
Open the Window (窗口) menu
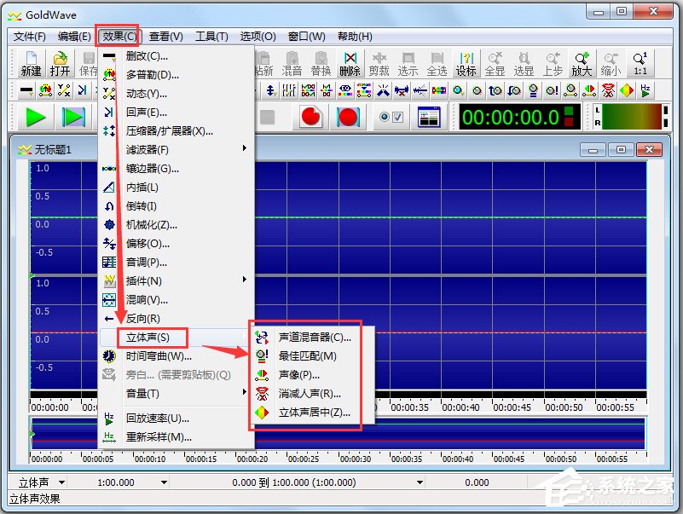click(307, 36)
